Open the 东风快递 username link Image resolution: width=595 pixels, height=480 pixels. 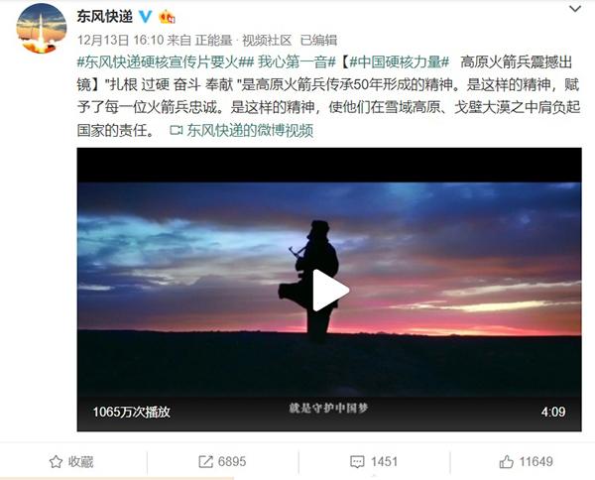[105, 16]
